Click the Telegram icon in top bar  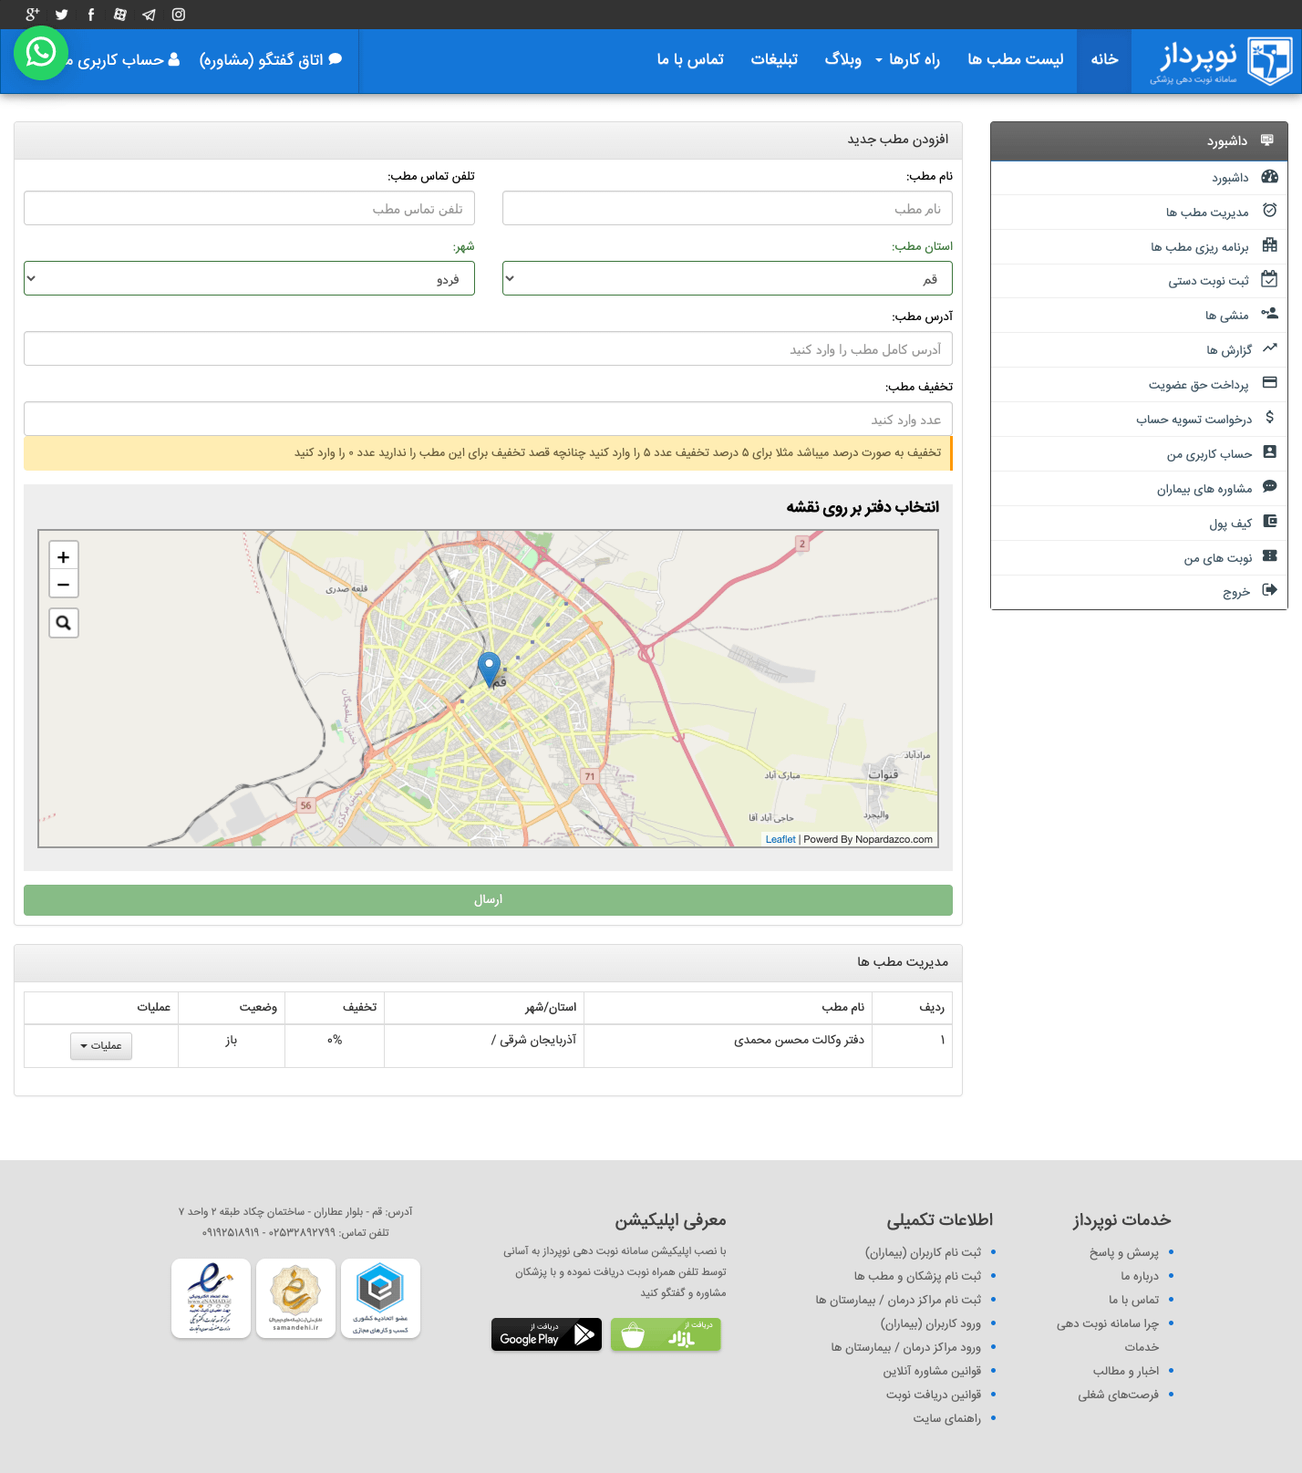pos(150,15)
